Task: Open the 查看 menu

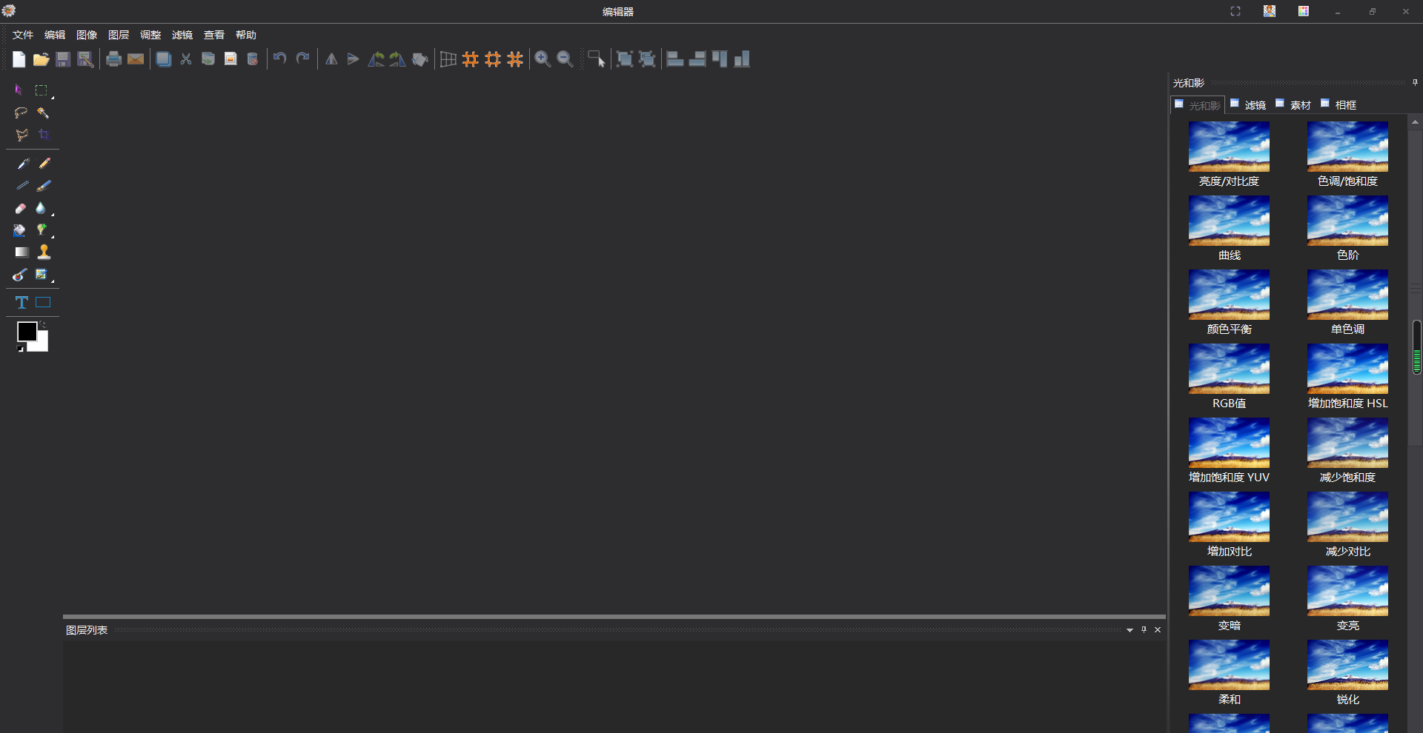Action: coord(214,35)
